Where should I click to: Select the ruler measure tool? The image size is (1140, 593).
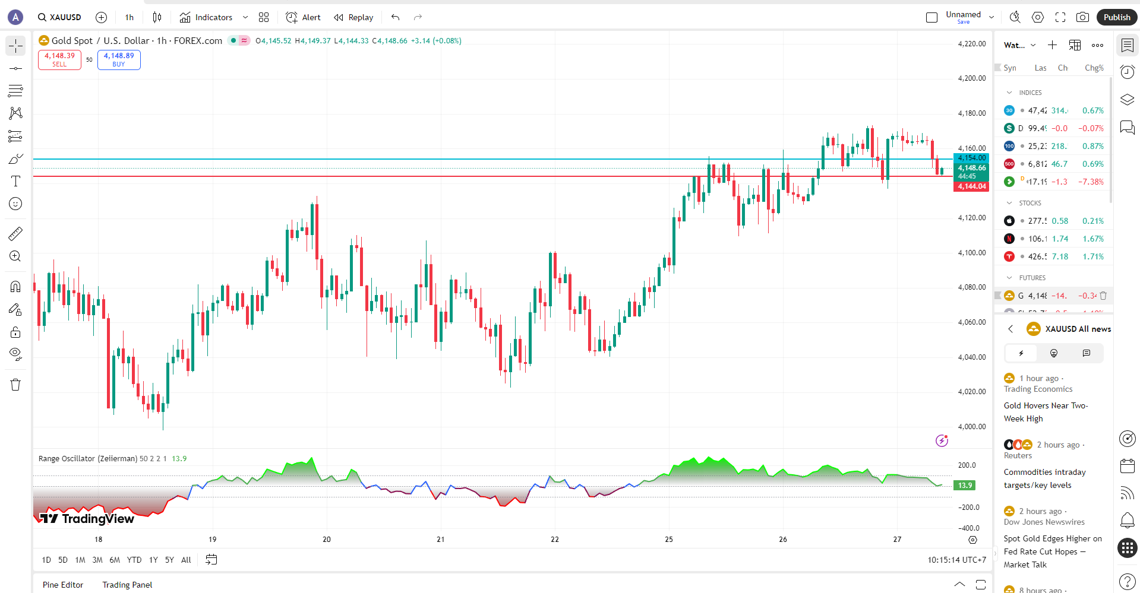pos(15,233)
